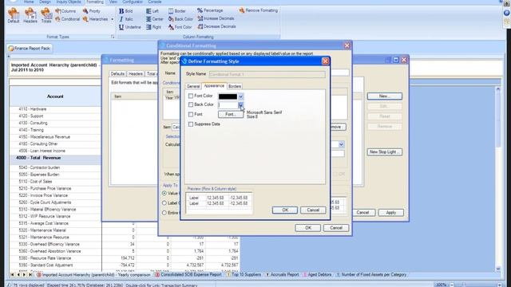Toggle Italic column formatting
511x287 pixels.
tap(126, 19)
